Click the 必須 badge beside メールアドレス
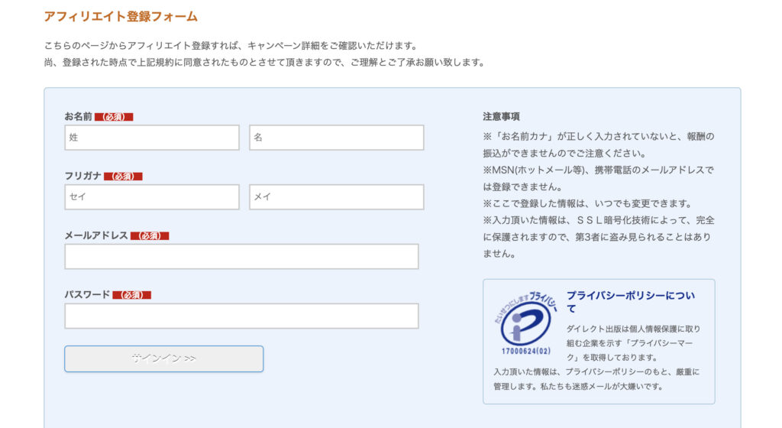The image size is (782, 428). click(x=150, y=235)
